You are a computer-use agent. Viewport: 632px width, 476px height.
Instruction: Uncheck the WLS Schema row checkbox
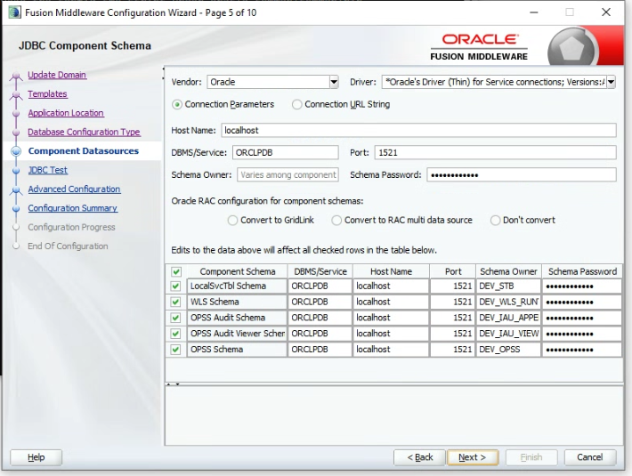pos(175,302)
